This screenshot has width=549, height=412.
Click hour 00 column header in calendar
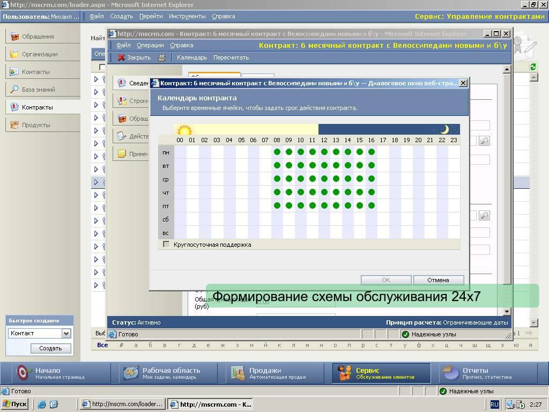tap(180, 140)
